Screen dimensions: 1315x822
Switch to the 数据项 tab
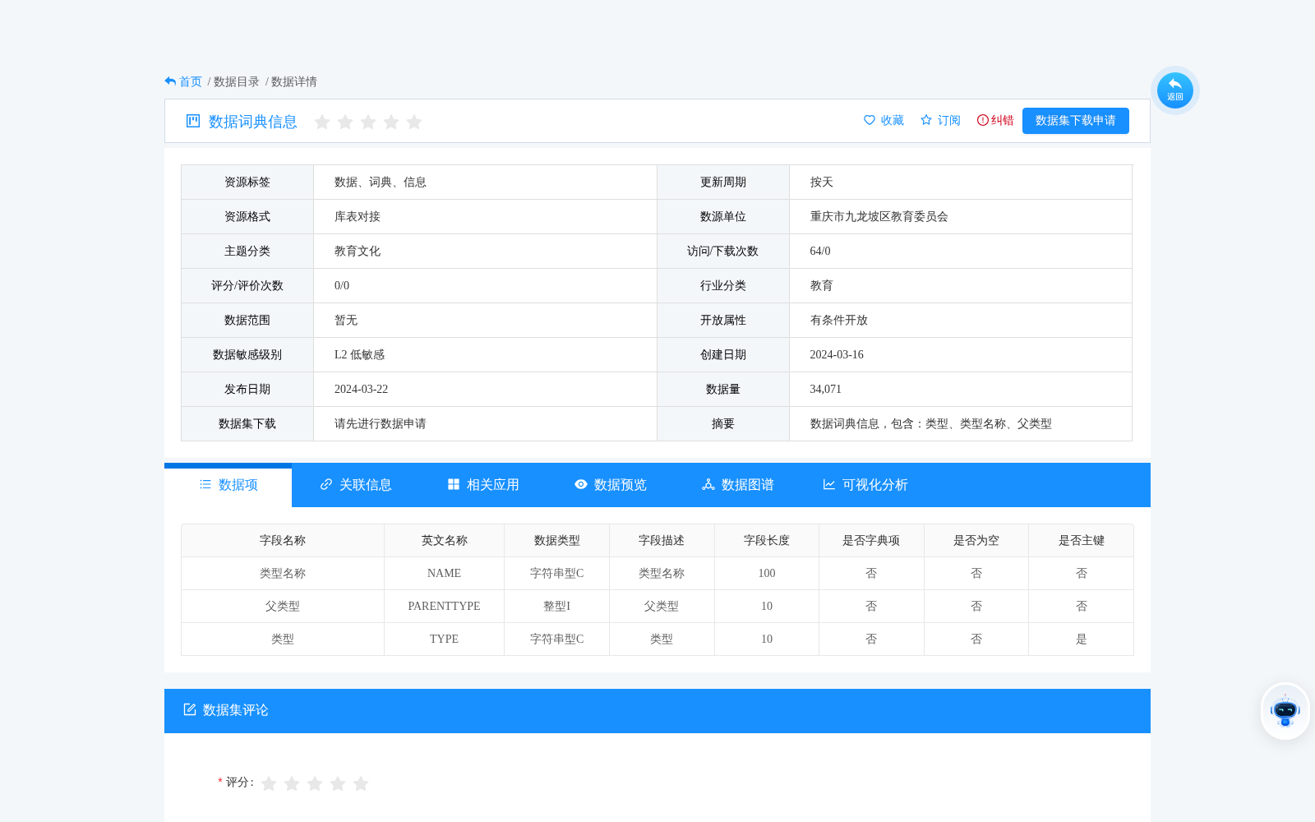pyautogui.click(x=228, y=485)
